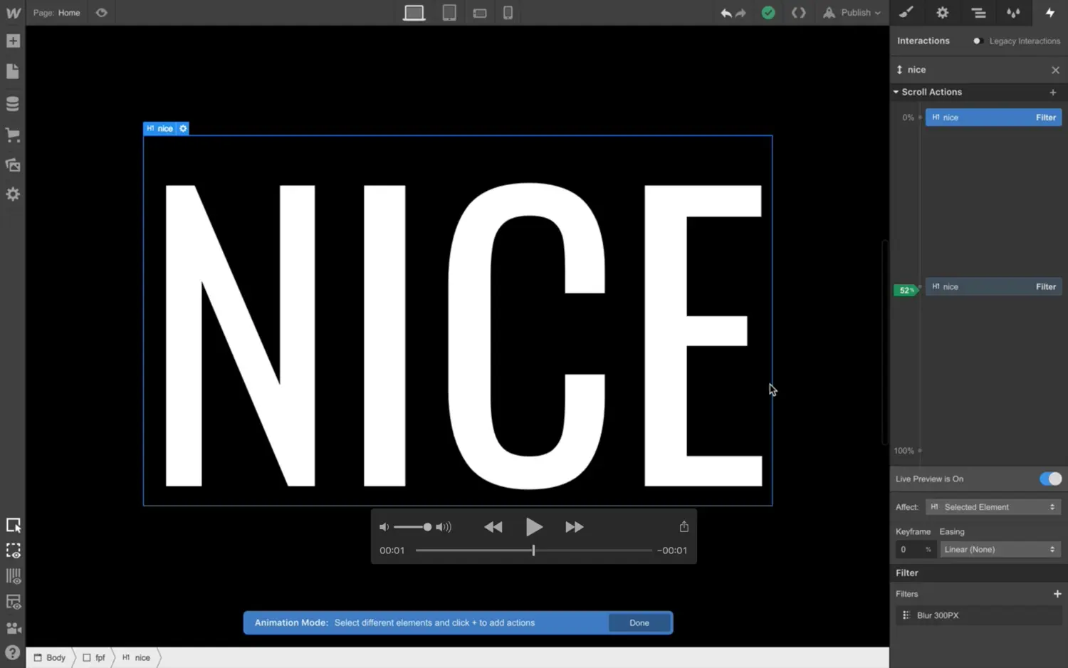Viewport: 1068px width, 668px height.
Task: Open the Pages panel
Action: point(13,71)
